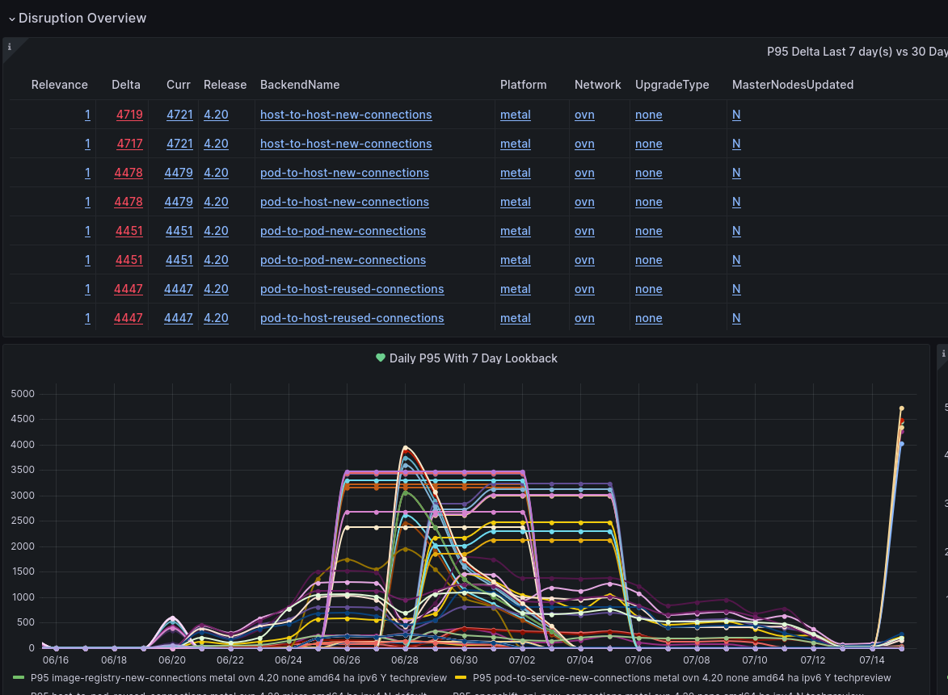Click green legend swatch for image-registry-new-connections

click(x=19, y=678)
